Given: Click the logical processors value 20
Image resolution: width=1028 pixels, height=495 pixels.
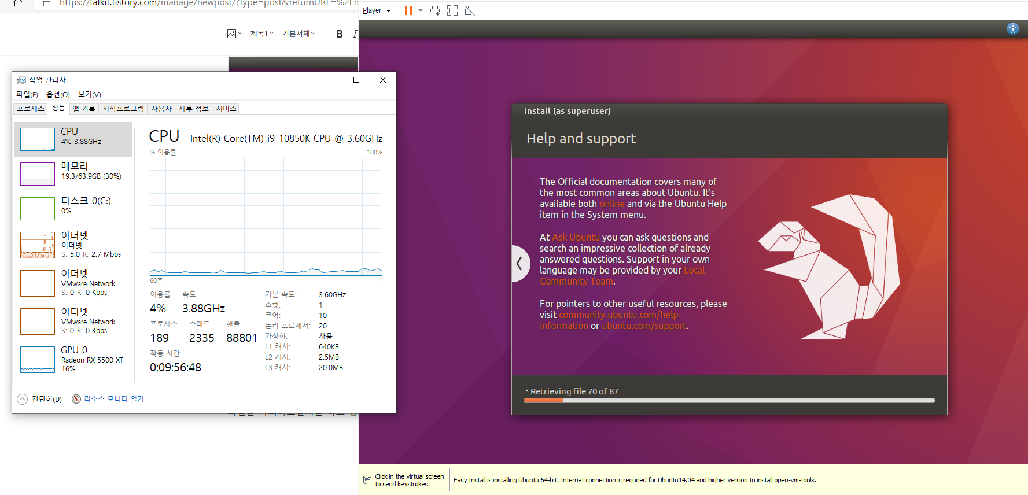Looking at the screenshot, I should pos(323,326).
